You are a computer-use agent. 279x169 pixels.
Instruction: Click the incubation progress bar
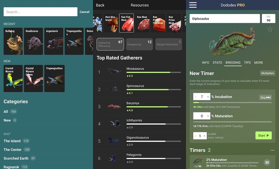coord(232,102)
